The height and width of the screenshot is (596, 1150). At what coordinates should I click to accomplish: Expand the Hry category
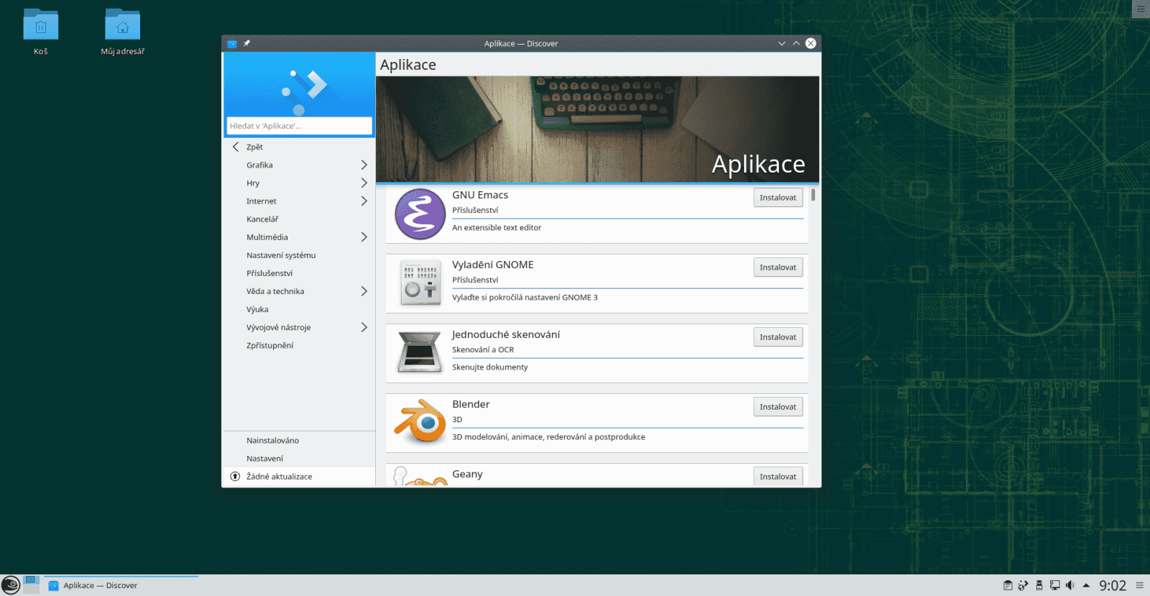[x=364, y=183]
